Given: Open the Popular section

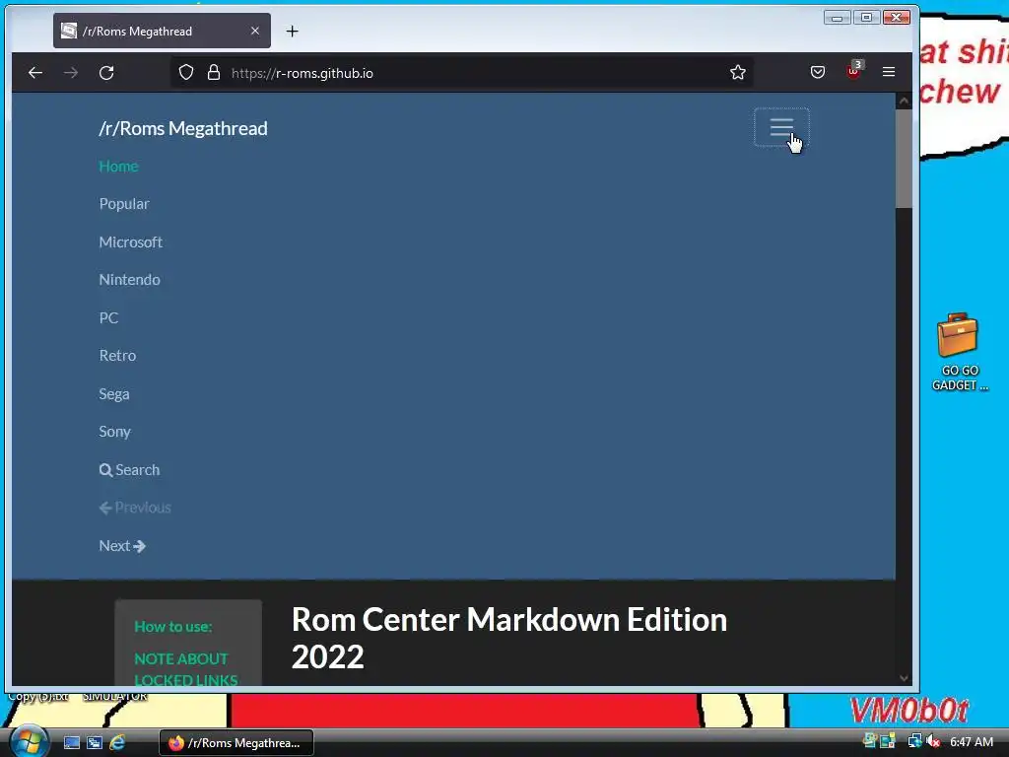Looking at the screenshot, I should point(124,204).
